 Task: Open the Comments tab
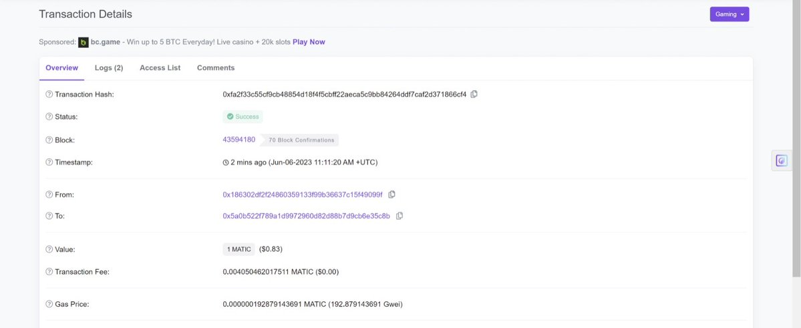216,68
